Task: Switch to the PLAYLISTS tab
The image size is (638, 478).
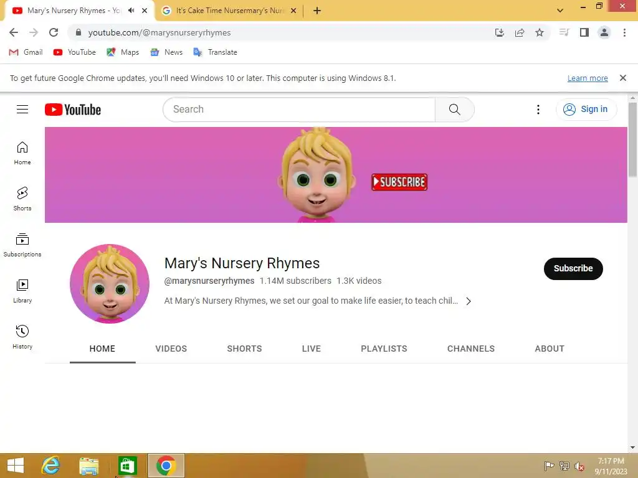Action: pos(384,349)
